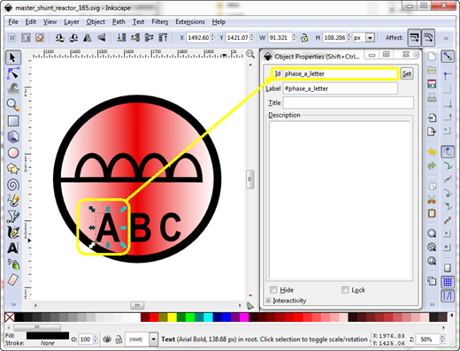Viewport: 460px width, 351px height.
Task: Toggle layer visibility eye icon
Action: (x=107, y=340)
